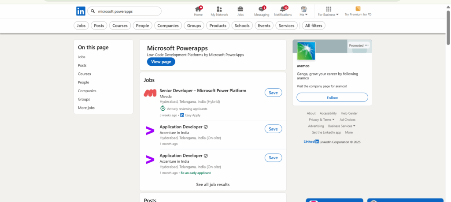Expand the For Business apps menu
This screenshot has height=202, width=451.
(328, 11)
